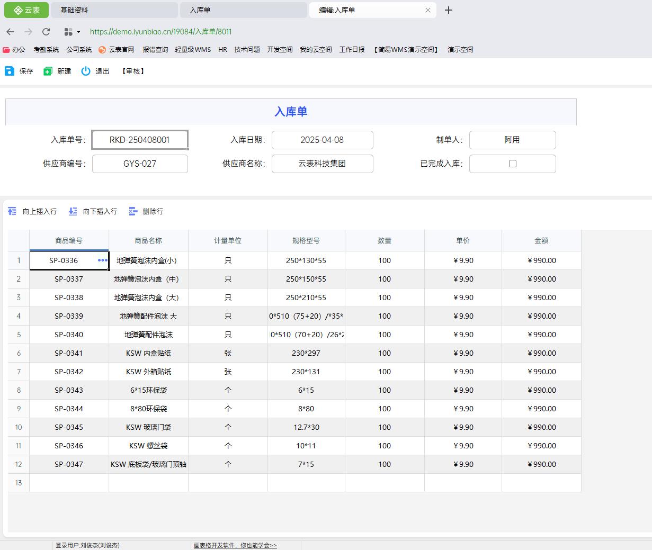The height and width of the screenshot is (550, 652).
Task: Open the 轻量级WMS bookmark
Action: [x=193, y=50]
